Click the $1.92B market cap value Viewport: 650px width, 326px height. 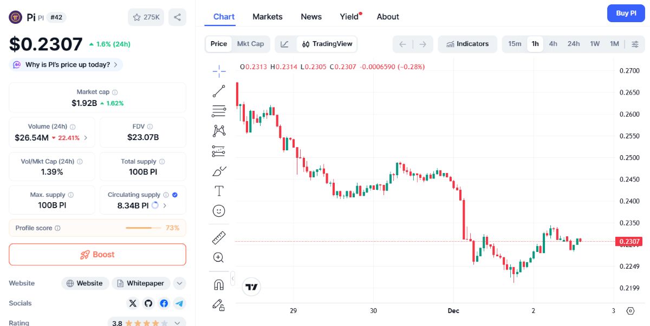pos(84,103)
